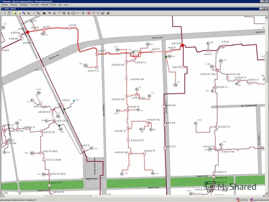Open the Функции menu
This screenshot has width=269, height=202.
(45, 5)
